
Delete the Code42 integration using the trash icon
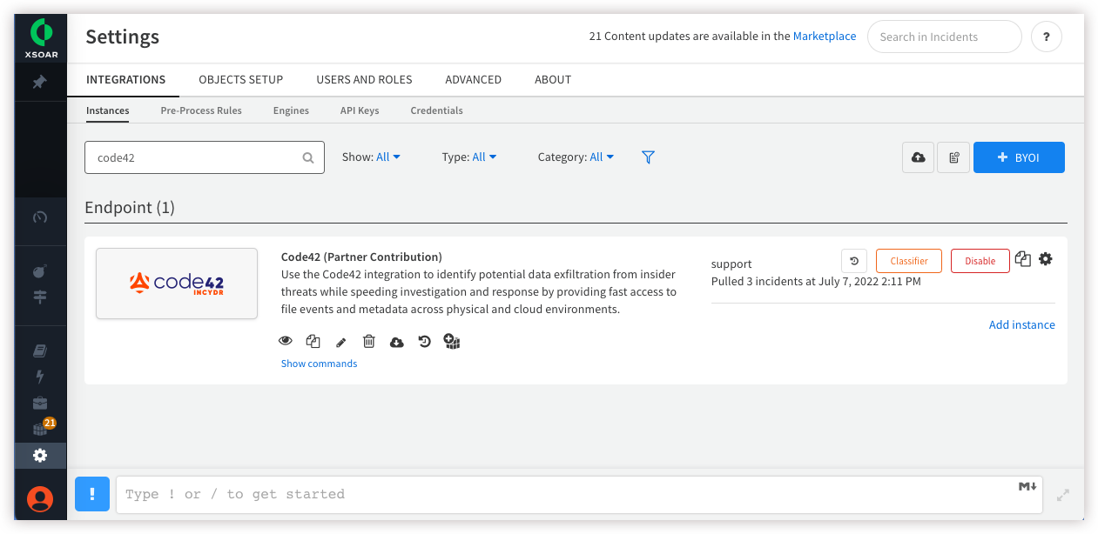point(368,341)
